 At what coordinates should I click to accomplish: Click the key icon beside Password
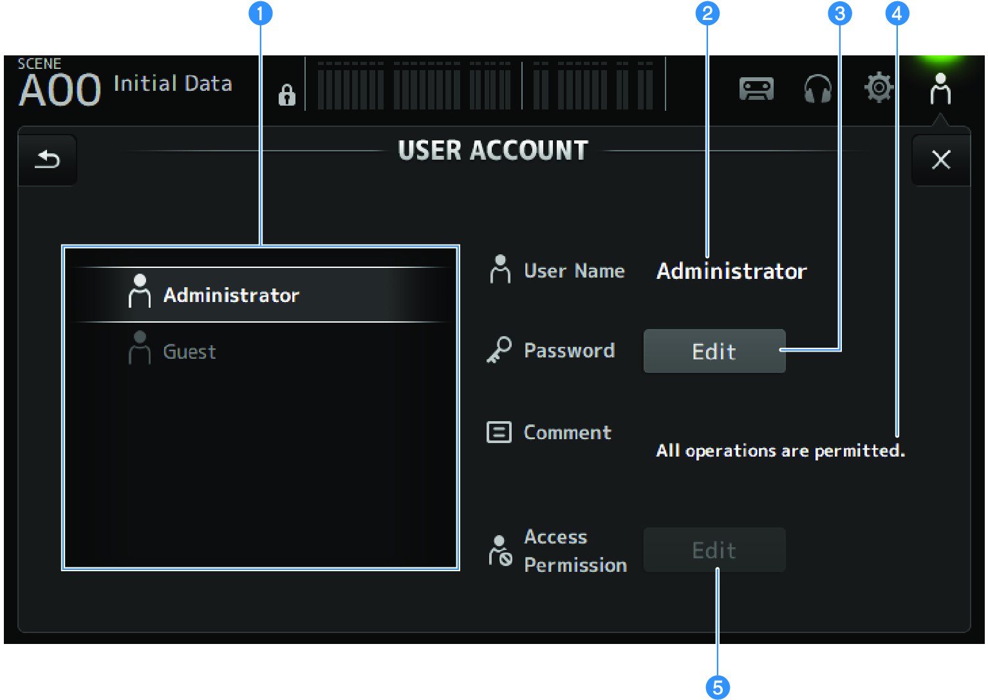499,350
